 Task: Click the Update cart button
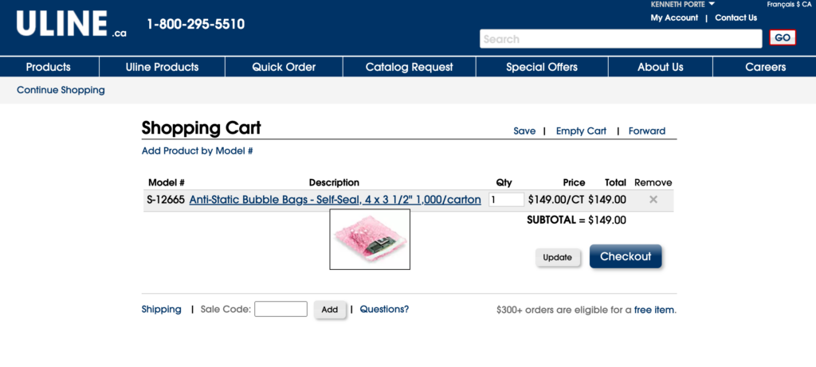tap(557, 257)
